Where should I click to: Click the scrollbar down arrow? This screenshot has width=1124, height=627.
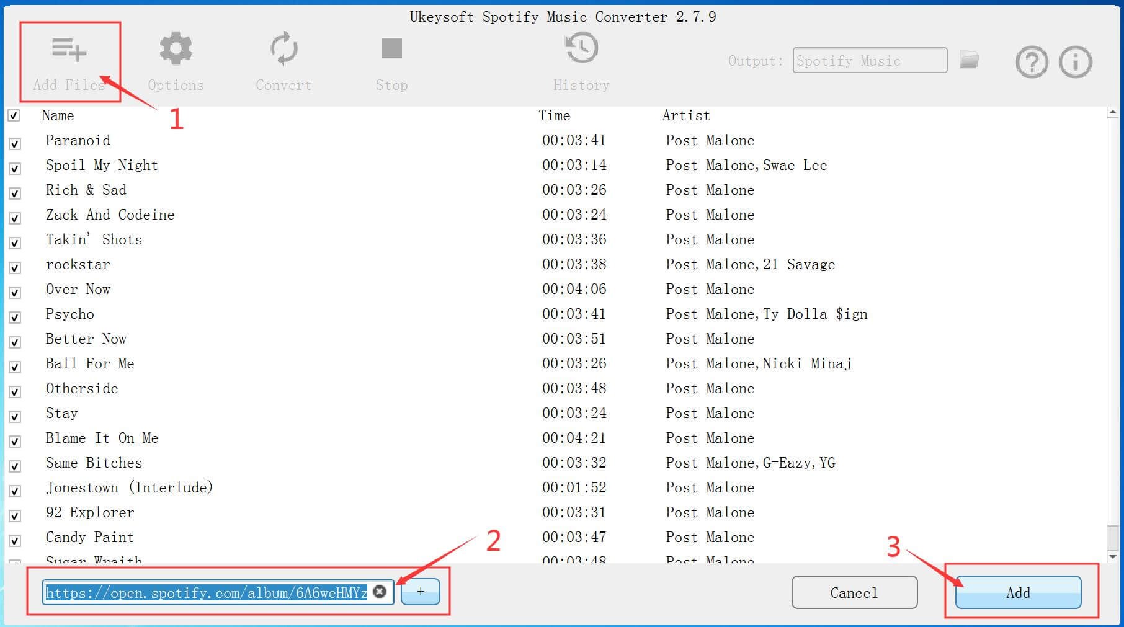1113,556
